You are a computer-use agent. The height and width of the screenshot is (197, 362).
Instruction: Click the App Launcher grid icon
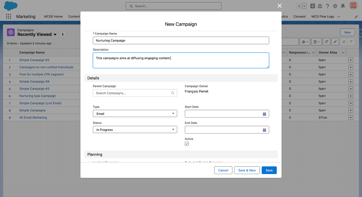[x=9, y=17]
